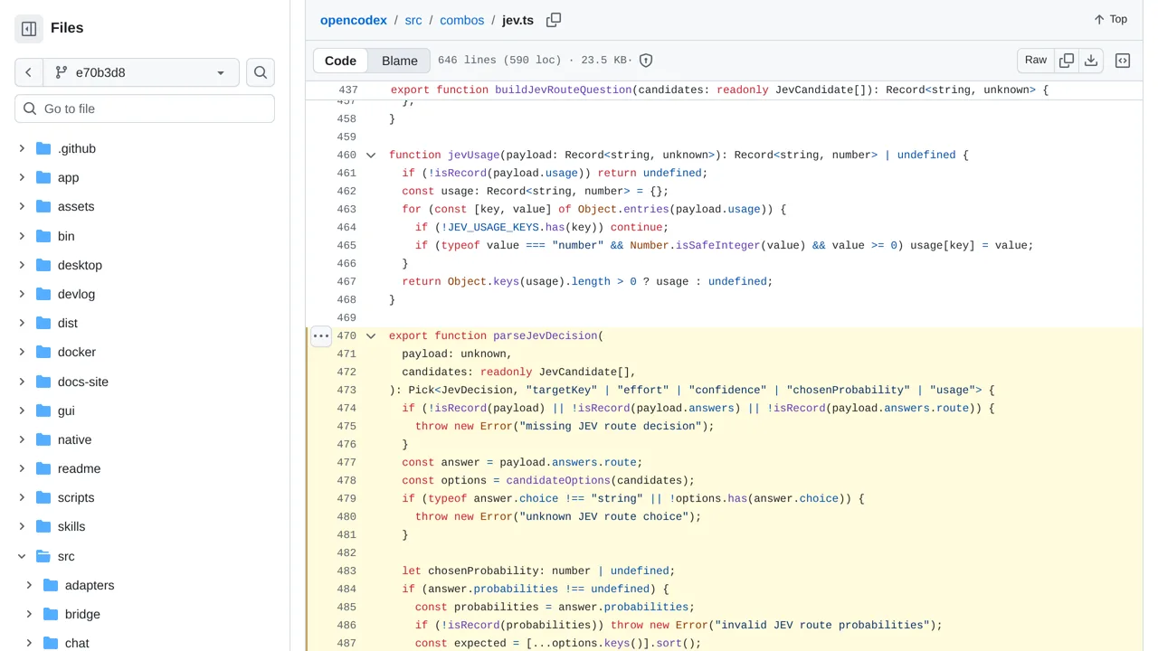The height and width of the screenshot is (651, 1158).
Task: Go back with the left arrow button
Action: (x=29, y=72)
